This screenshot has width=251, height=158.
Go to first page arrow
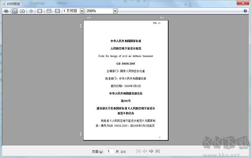138,151
